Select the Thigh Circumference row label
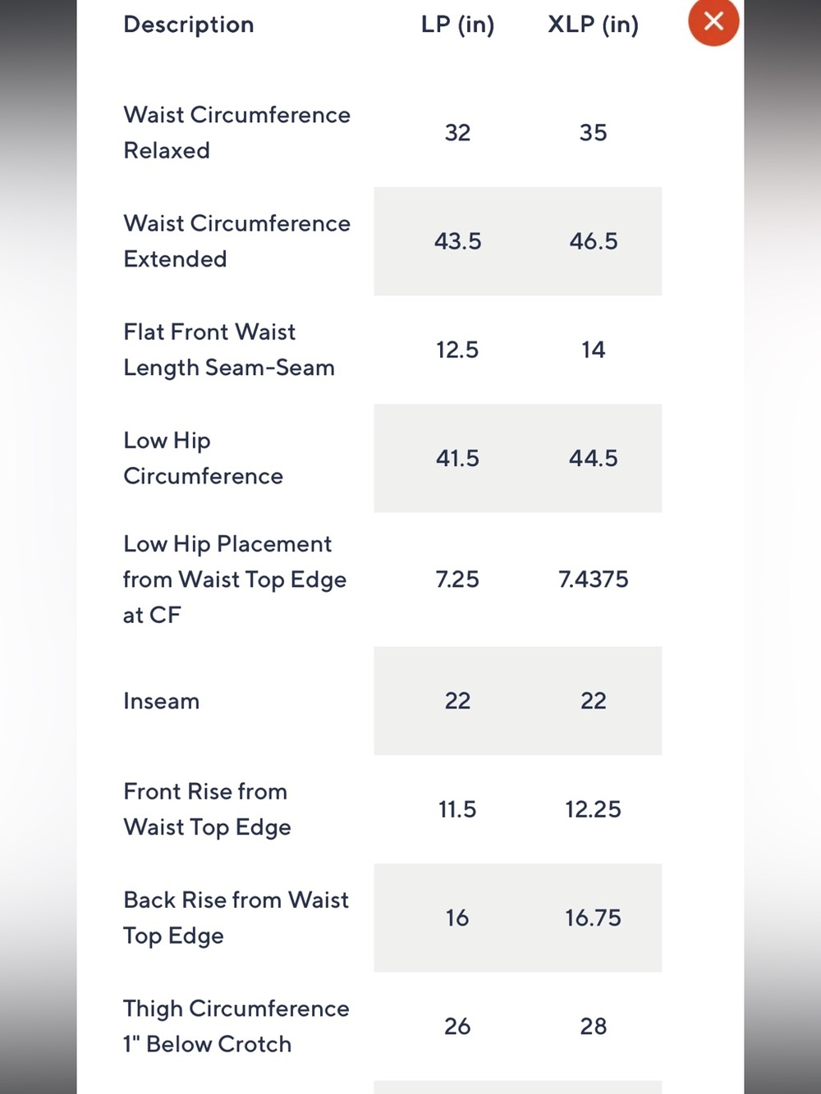 pyautogui.click(x=236, y=1026)
